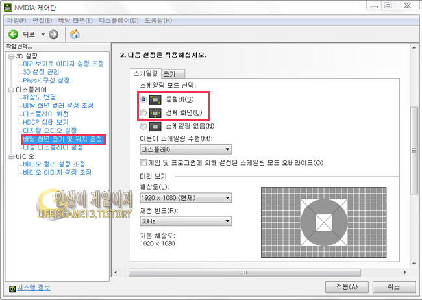The height and width of the screenshot is (300, 422).
Task: Click the 적용(A) apply button
Action: click(347, 287)
